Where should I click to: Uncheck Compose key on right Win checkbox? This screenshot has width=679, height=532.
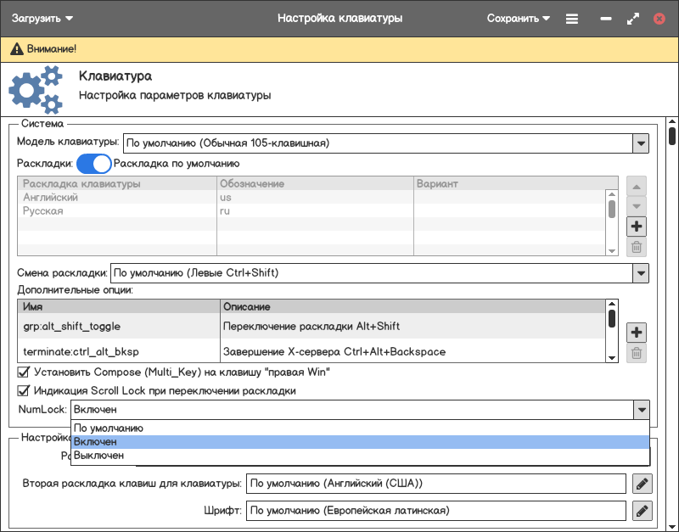(x=24, y=372)
